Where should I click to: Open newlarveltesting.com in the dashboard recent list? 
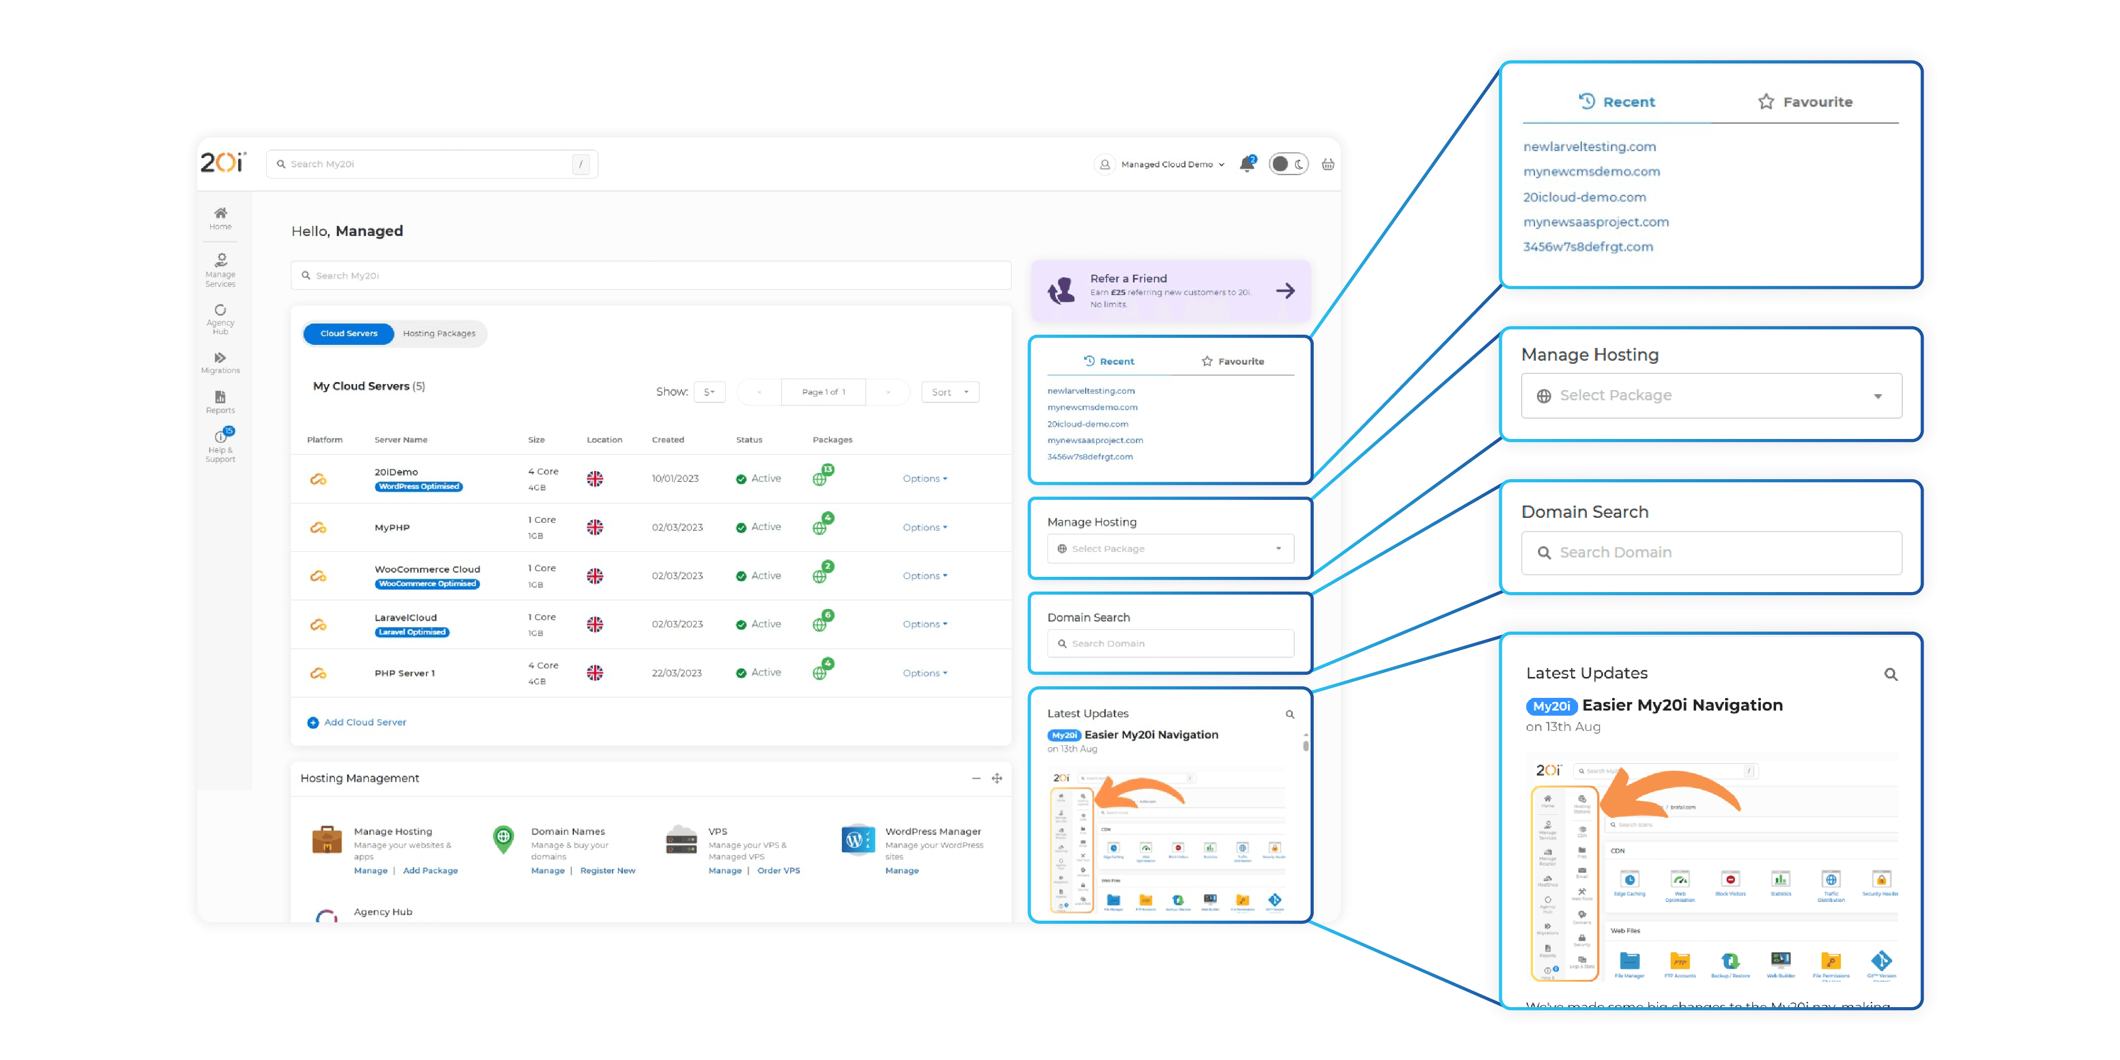[1090, 391]
